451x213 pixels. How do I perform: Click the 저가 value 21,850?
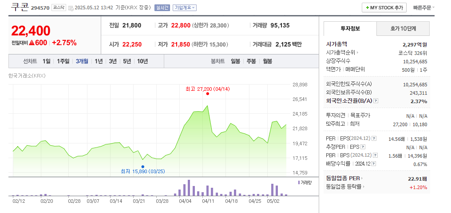pyautogui.click(x=180, y=44)
